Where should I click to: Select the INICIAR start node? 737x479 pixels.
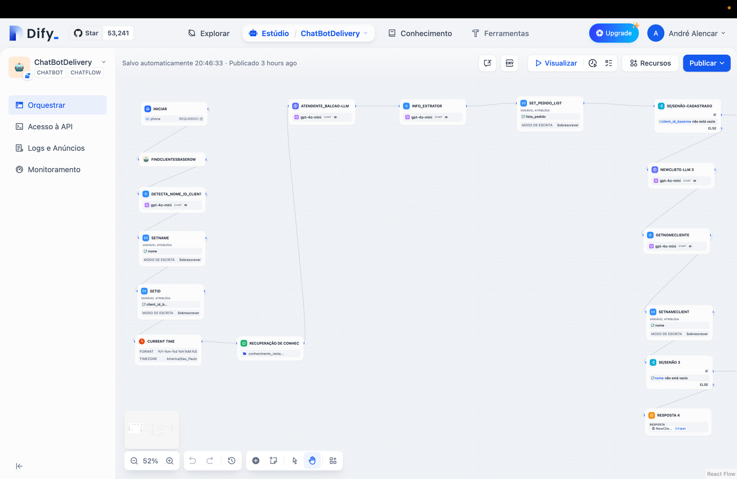(x=174, y=114)
